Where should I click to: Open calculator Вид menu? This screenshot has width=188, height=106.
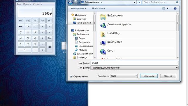(19, 4)
